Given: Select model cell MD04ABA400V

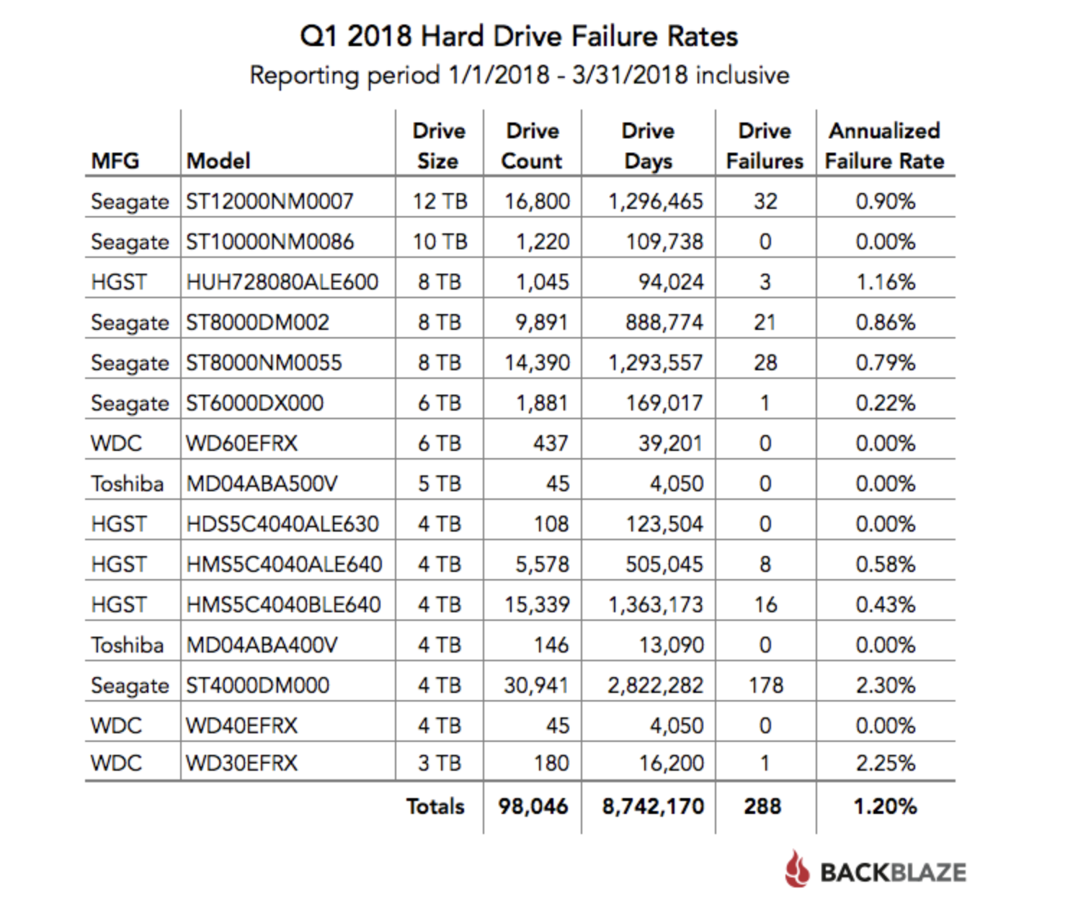Looking at the screenshot, I should tap(262, 645).
